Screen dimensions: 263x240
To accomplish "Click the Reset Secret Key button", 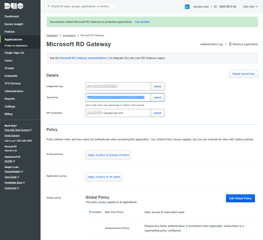I will [243, 74].
